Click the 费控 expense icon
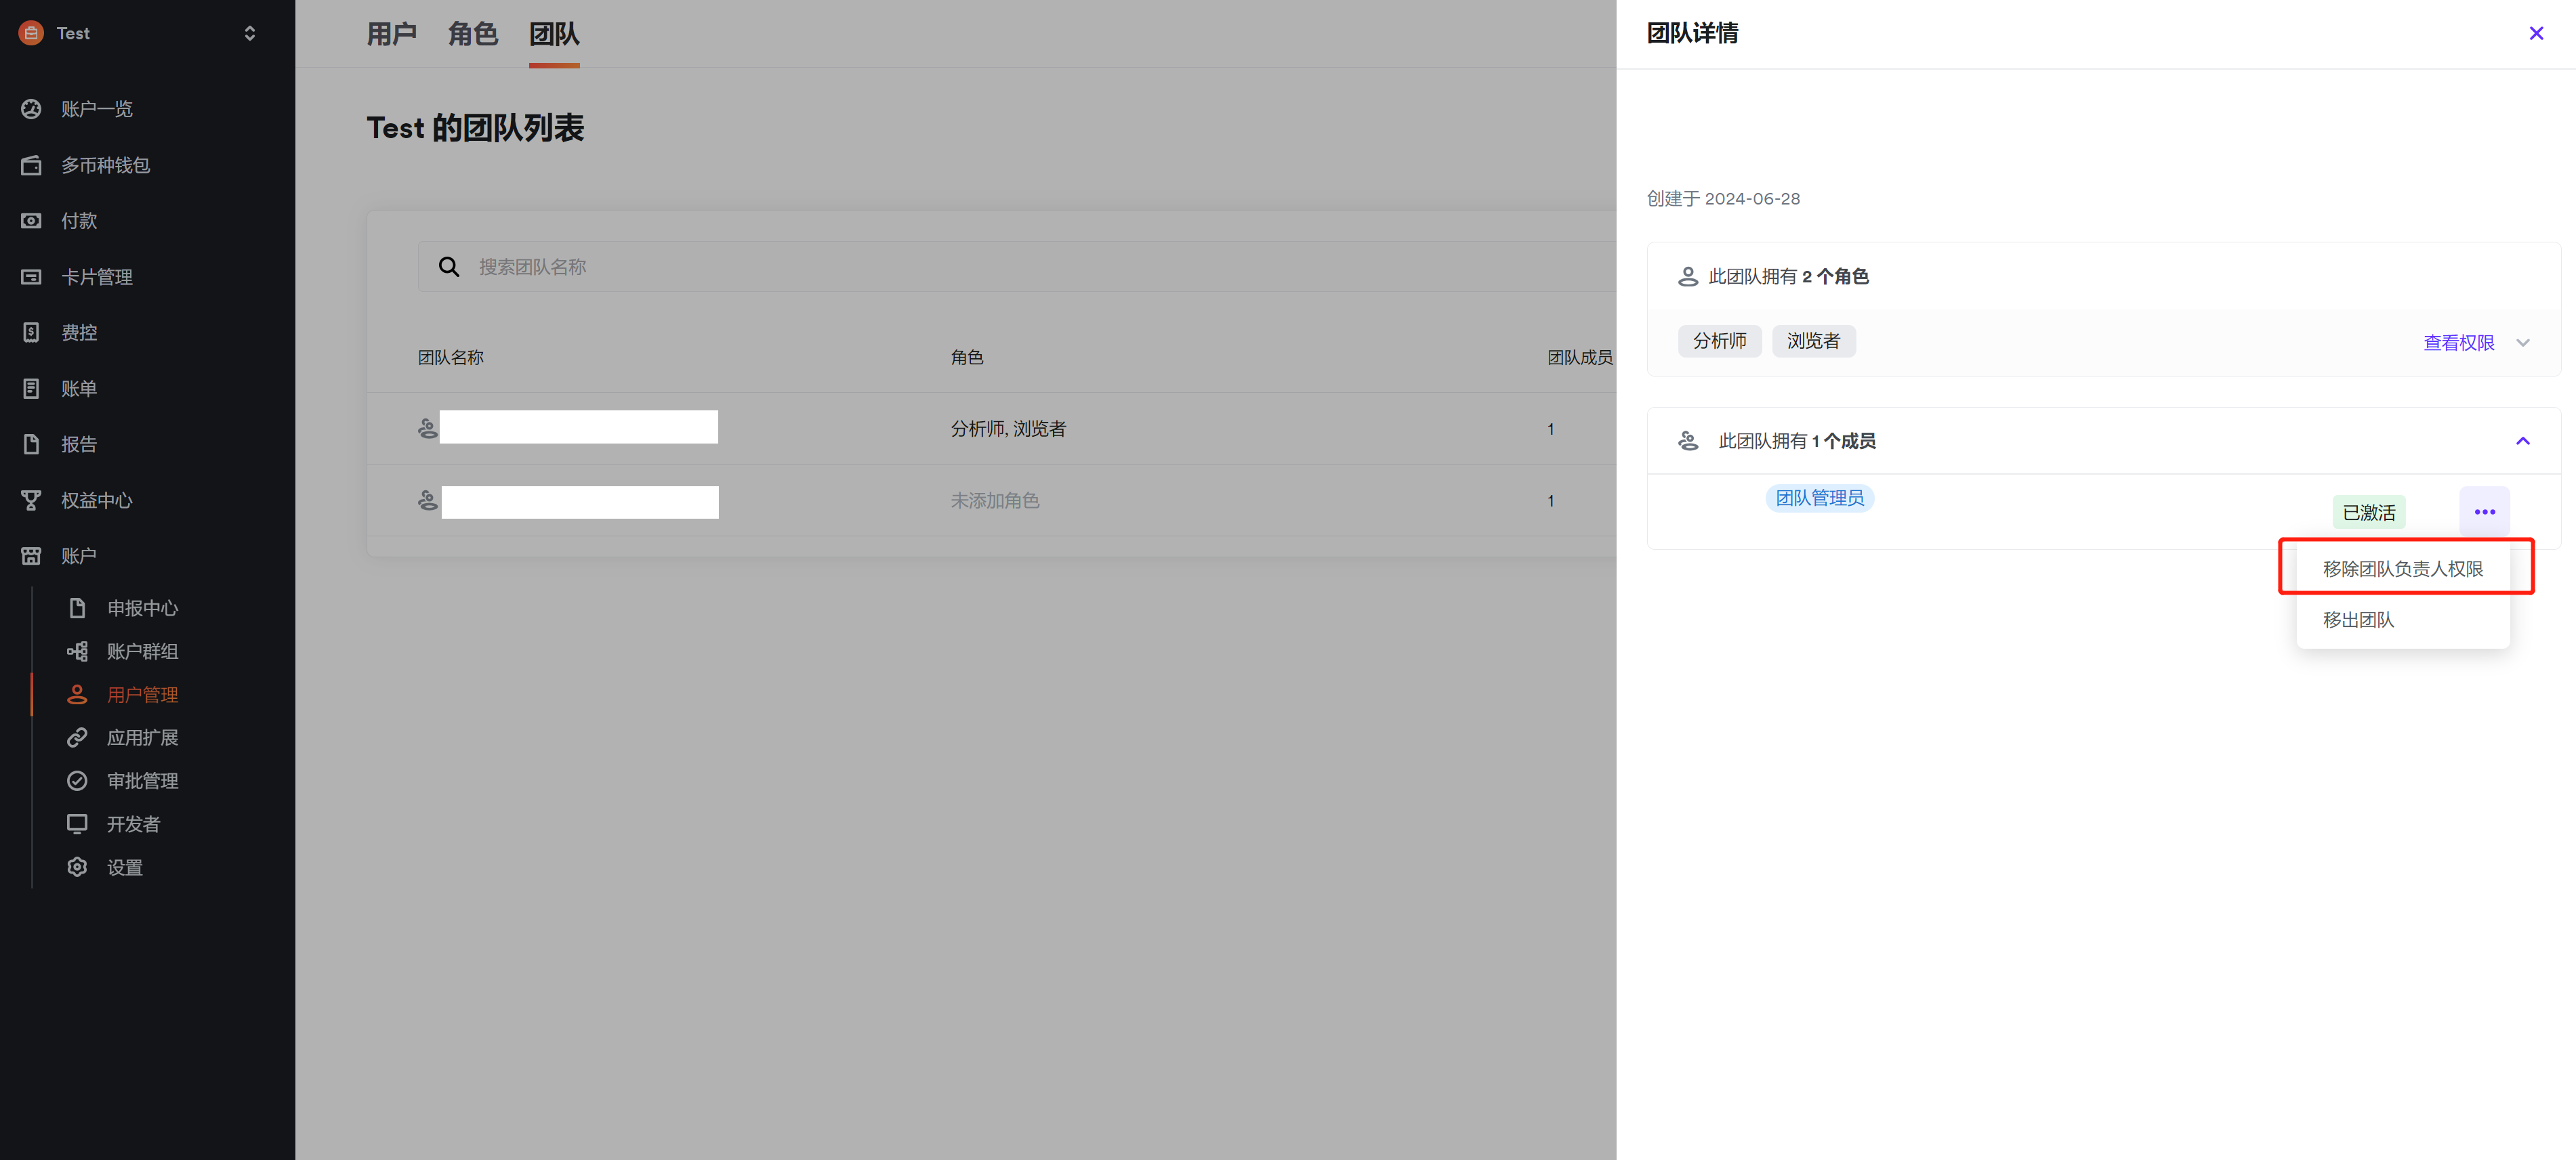Image resolution: width=2576 pixels, height=1160 pixels. click(31, 332)
